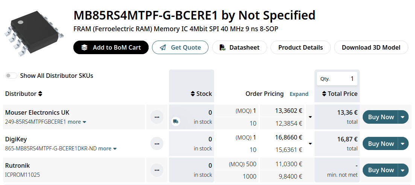
Task: Expand the Mouser price breaks arrow
Action: click(x=310, y=117)
